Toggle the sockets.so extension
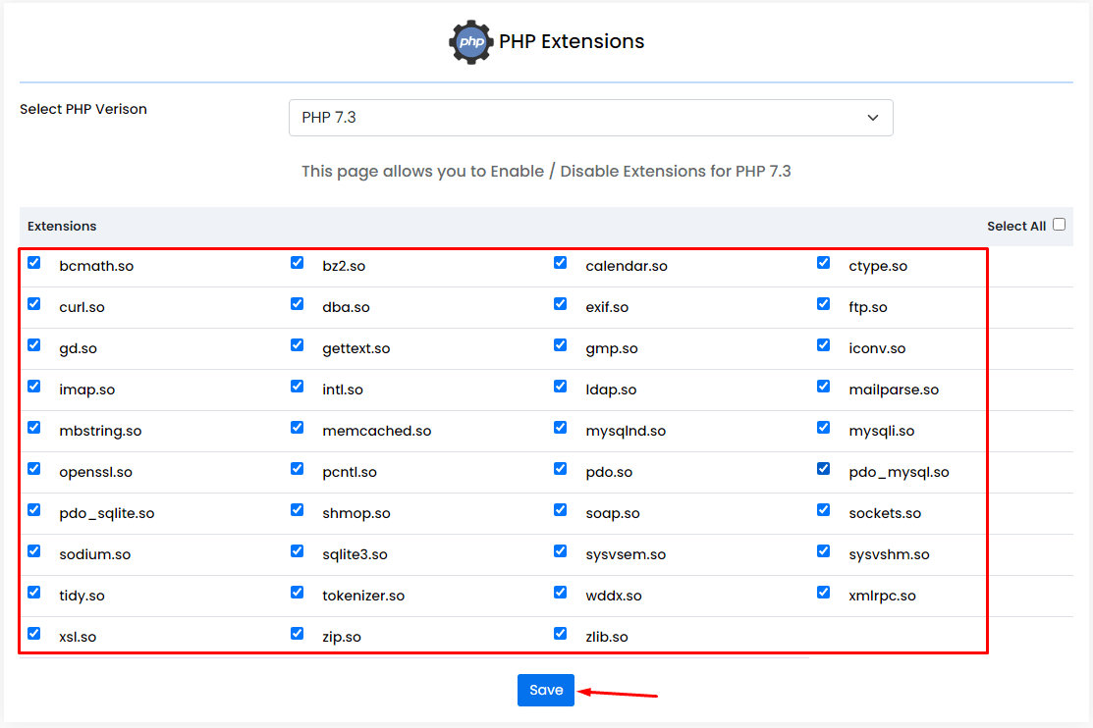Viewport: 1093px width, 728px height. click(823, 510)
